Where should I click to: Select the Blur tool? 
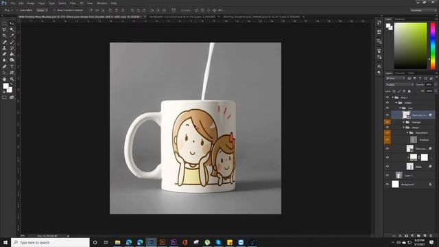coord(5,60)
